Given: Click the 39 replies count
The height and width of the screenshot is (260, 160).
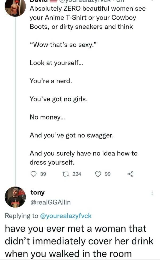Looking at the screenshot, I should [43, 174].
